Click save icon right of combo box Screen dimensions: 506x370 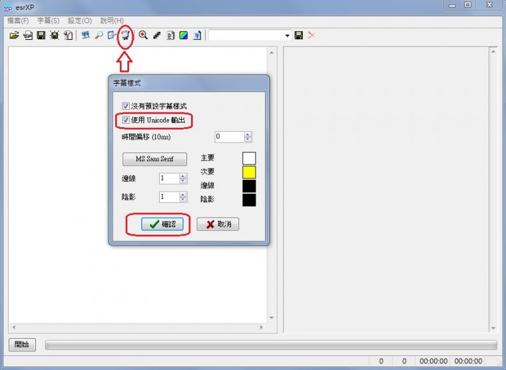[x=299, y=35]
